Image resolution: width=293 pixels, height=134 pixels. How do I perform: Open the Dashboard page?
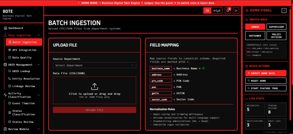(x=13, y=28)
